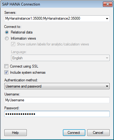Click the Authentication method label
The width and height of the screenshot is (114, 140).
click(21, 80)
